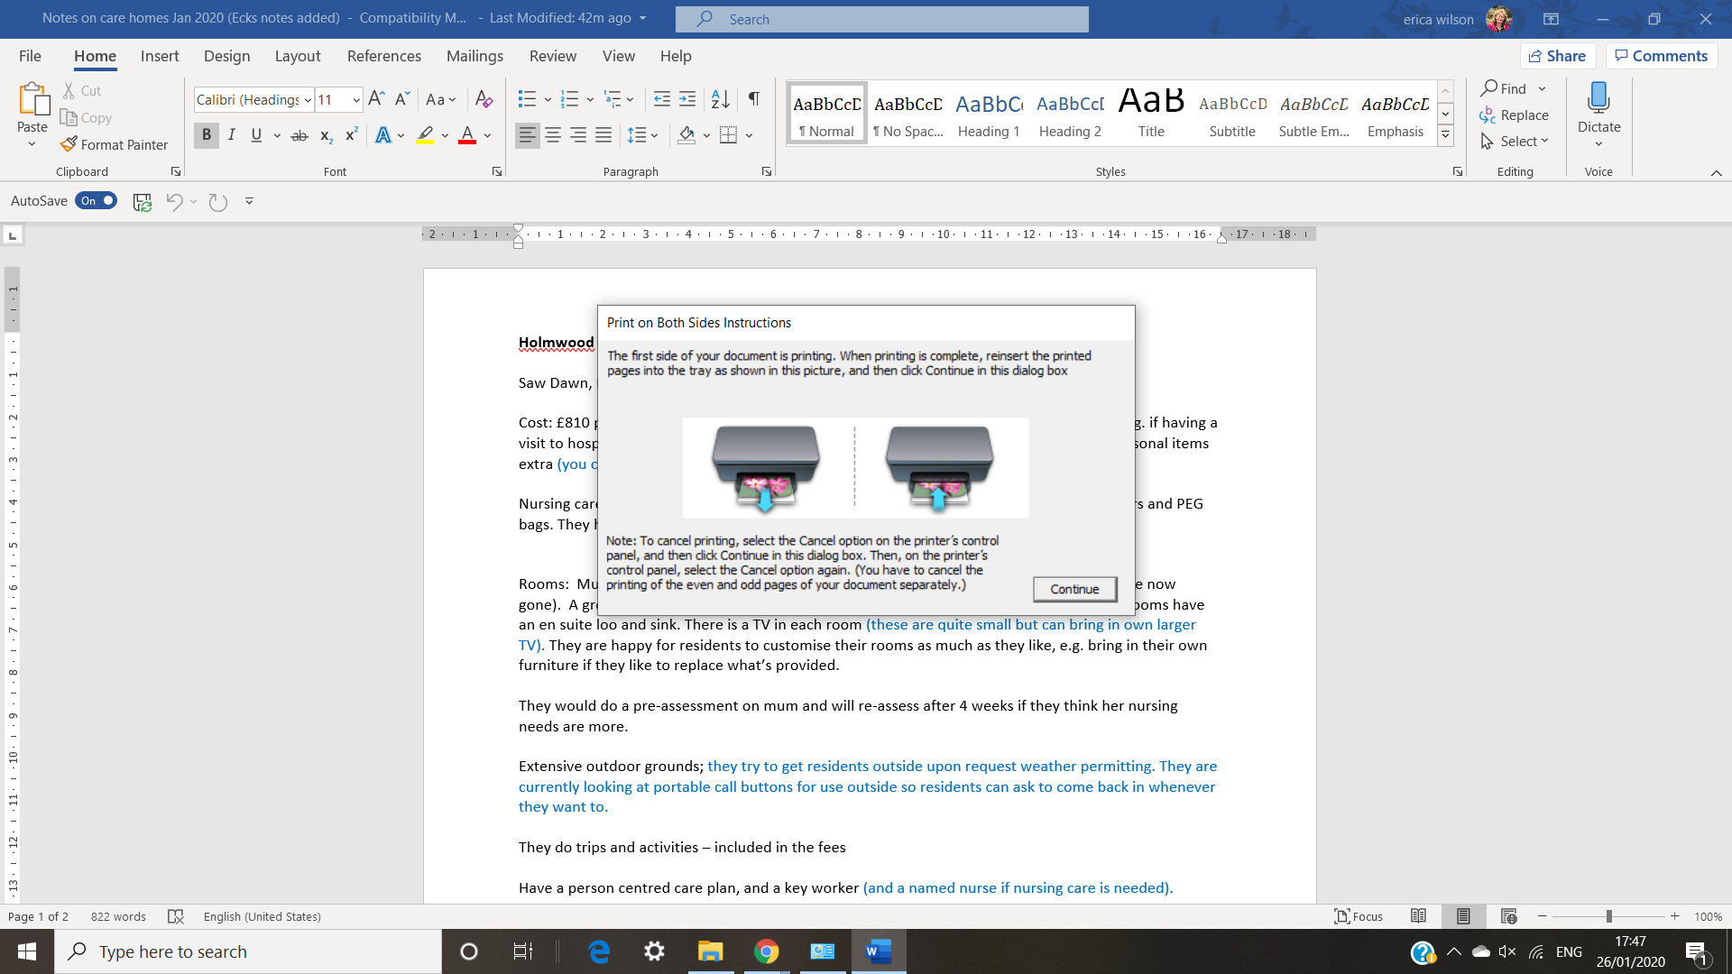The image size is (1732, 974).
Task: Click the Format Painter brush icon
Action: pos(69,144)
